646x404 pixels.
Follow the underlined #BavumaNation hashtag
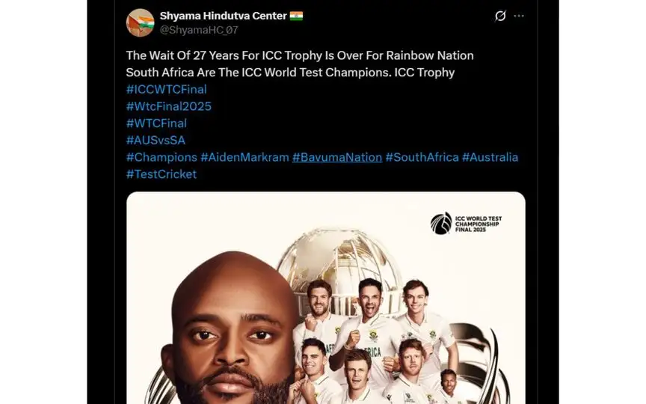point(337,157)
